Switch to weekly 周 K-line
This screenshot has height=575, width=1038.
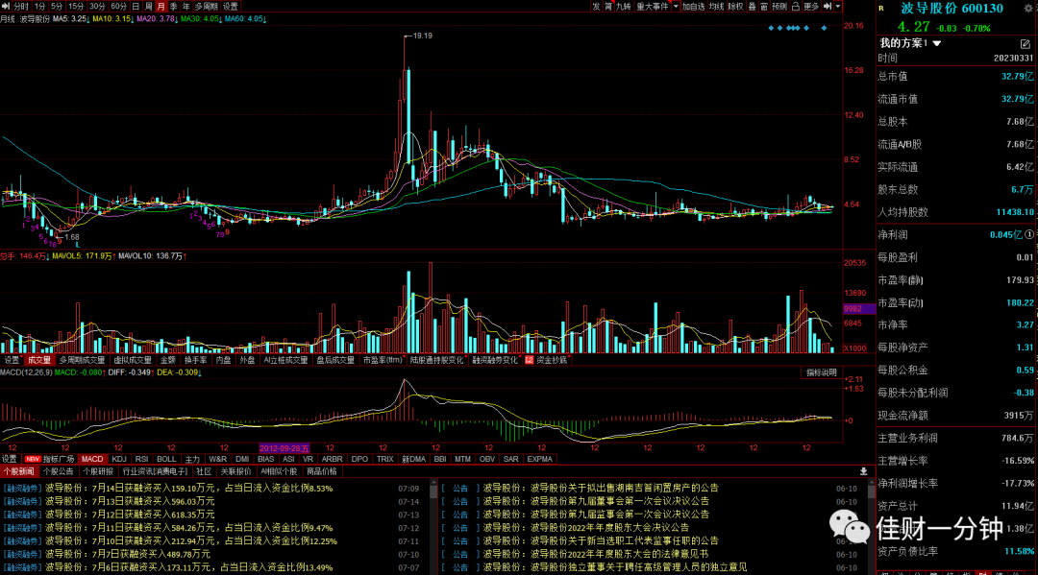[x=148, y=6]
